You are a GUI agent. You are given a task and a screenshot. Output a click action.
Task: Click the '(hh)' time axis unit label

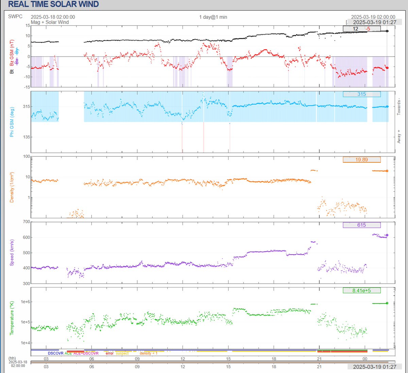(x=12, y=358)
